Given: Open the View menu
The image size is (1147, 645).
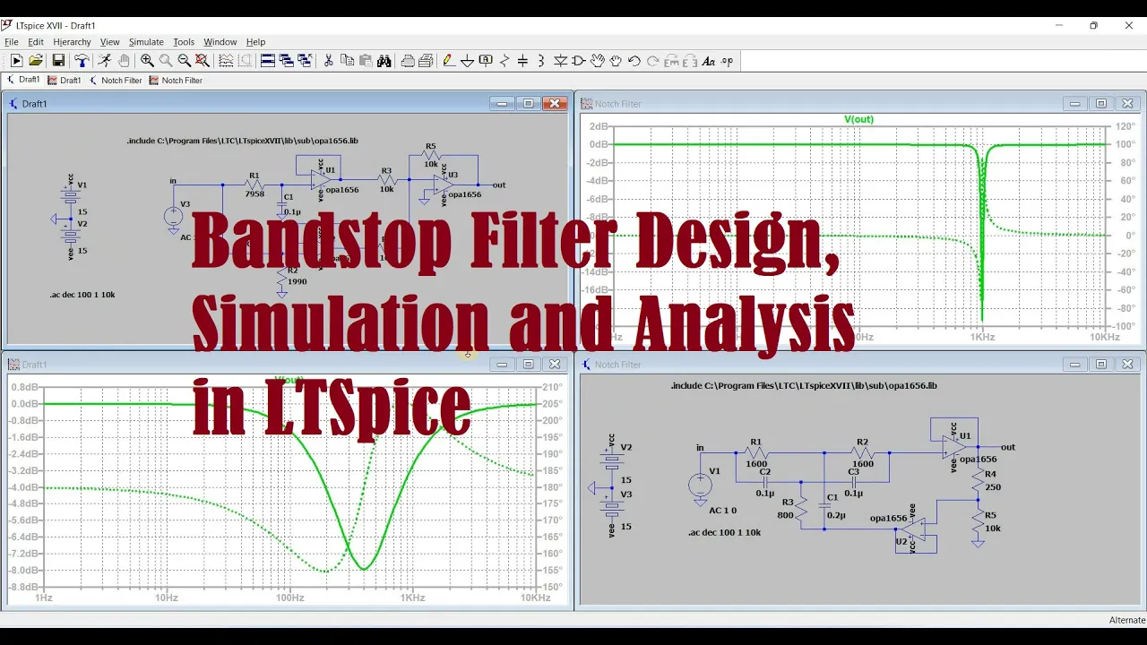Looking at the screenshot, I should 109,42.
